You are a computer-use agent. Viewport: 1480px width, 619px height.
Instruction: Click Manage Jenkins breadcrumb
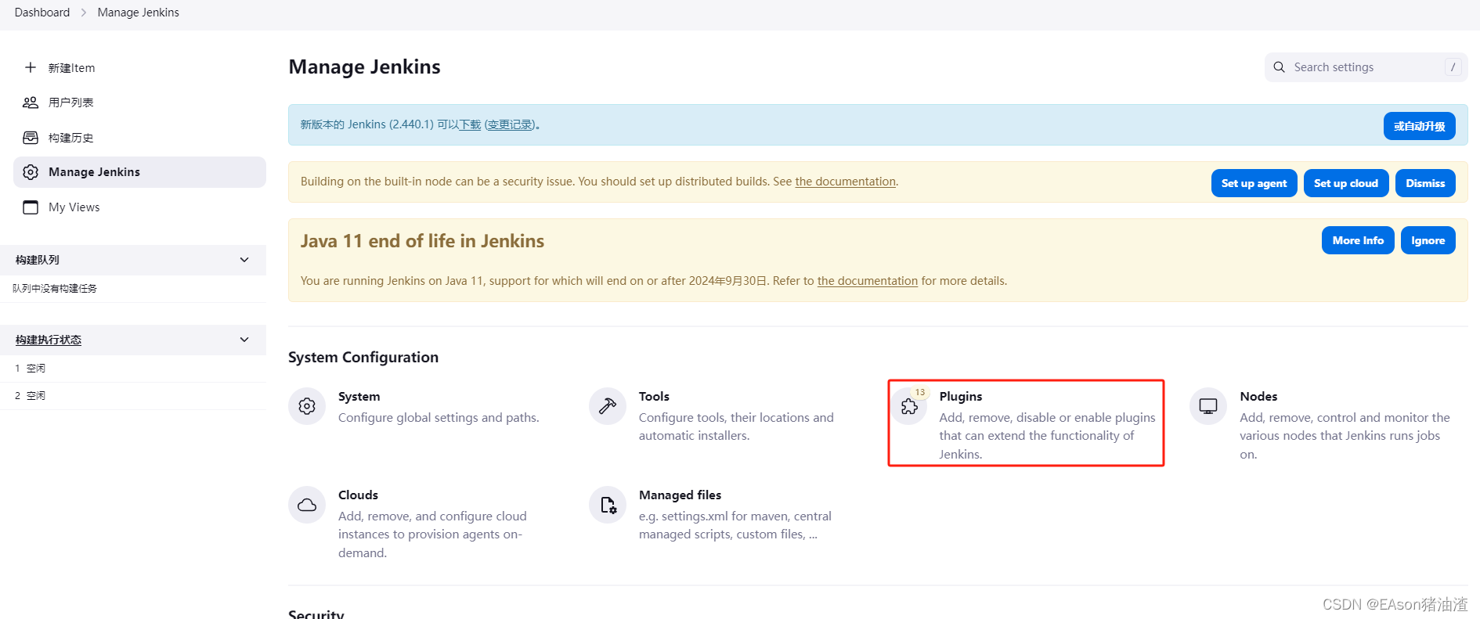pos(138,13)
